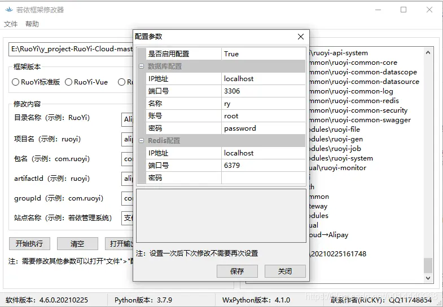Edit database 密码 value password

tap(264, 128)
